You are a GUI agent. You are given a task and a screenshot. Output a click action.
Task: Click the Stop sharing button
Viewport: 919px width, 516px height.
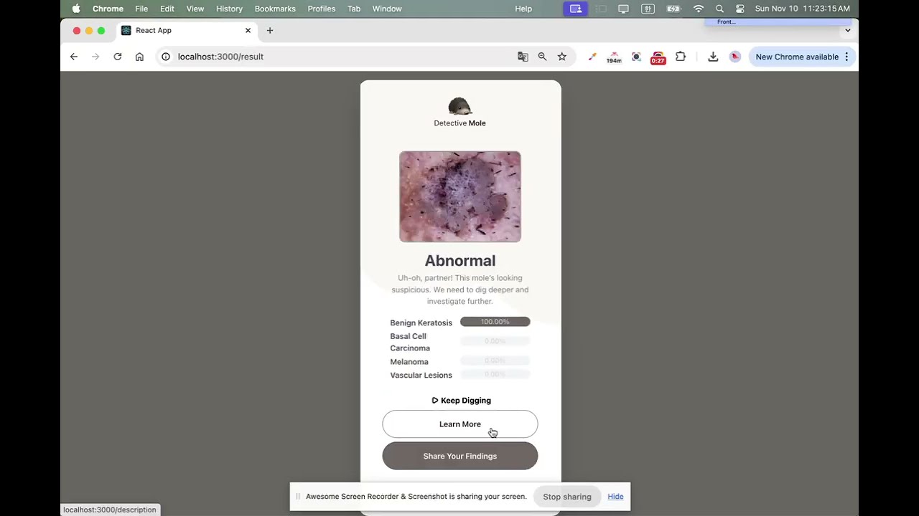coord(567,497)
